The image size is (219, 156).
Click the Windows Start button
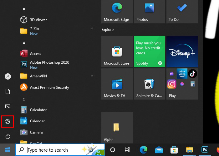[7, 150]
